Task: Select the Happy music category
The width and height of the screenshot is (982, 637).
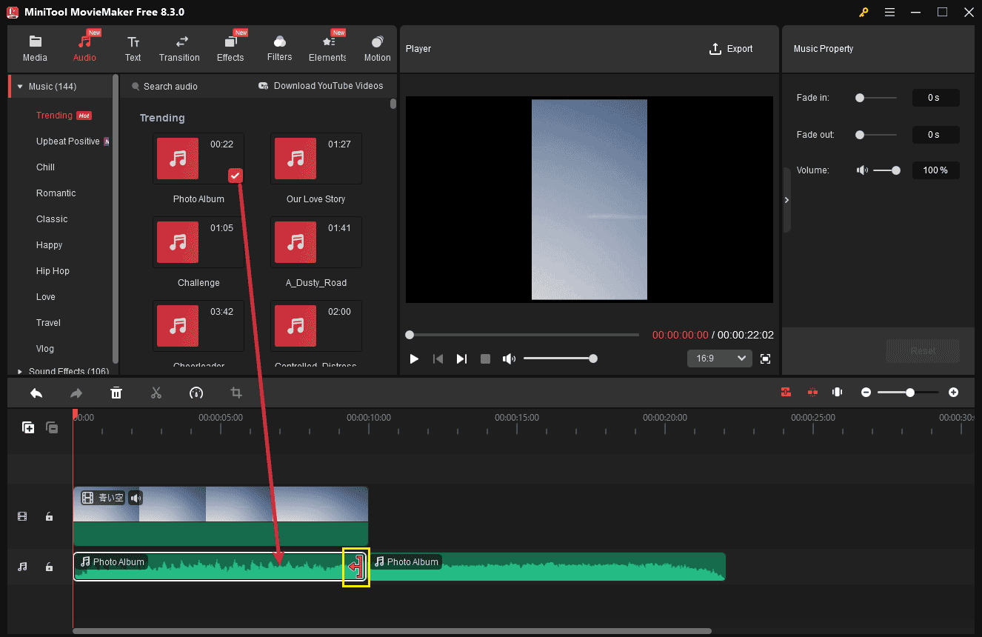Action: (x=50, y=245)
